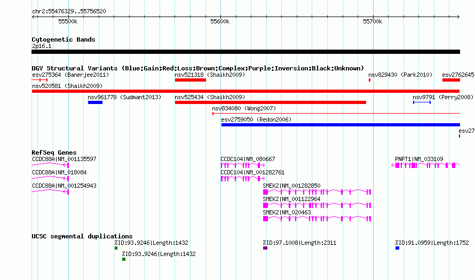Click the blue %ID:91.0959 duplication square

398,248
